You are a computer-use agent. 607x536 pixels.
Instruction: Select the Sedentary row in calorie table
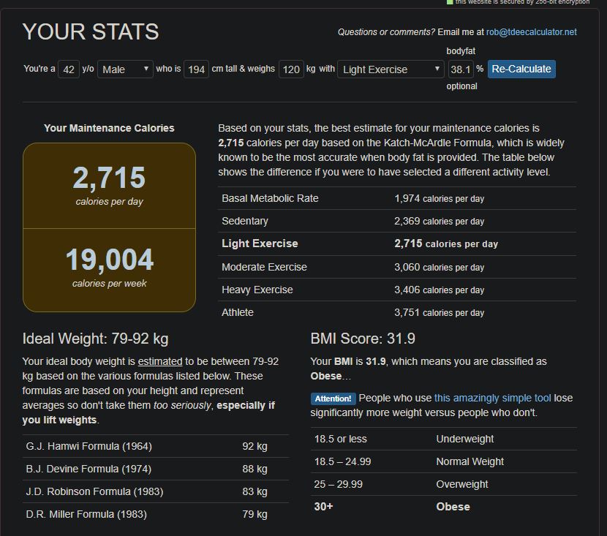tap(397, 221)
